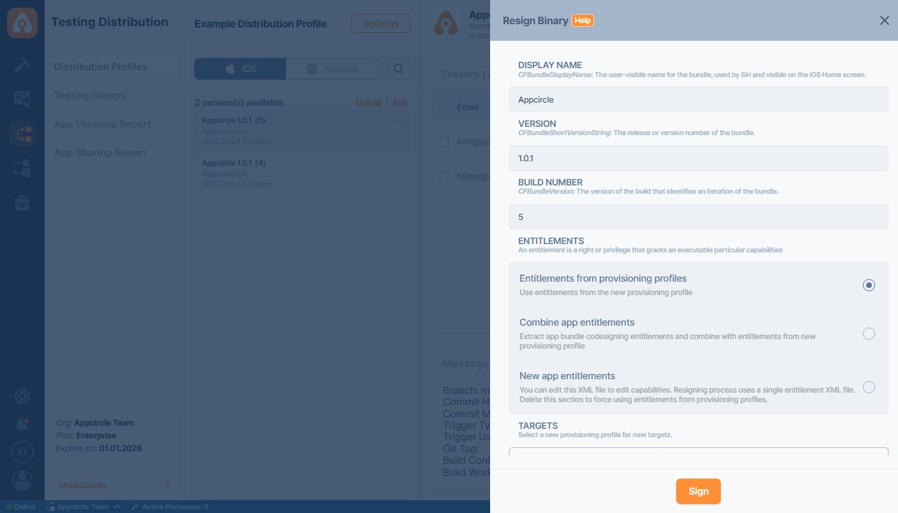The width and height of the screenshot is (898, 513).
Task: Open Testing Groups menu item
Action: coord(90,96)
